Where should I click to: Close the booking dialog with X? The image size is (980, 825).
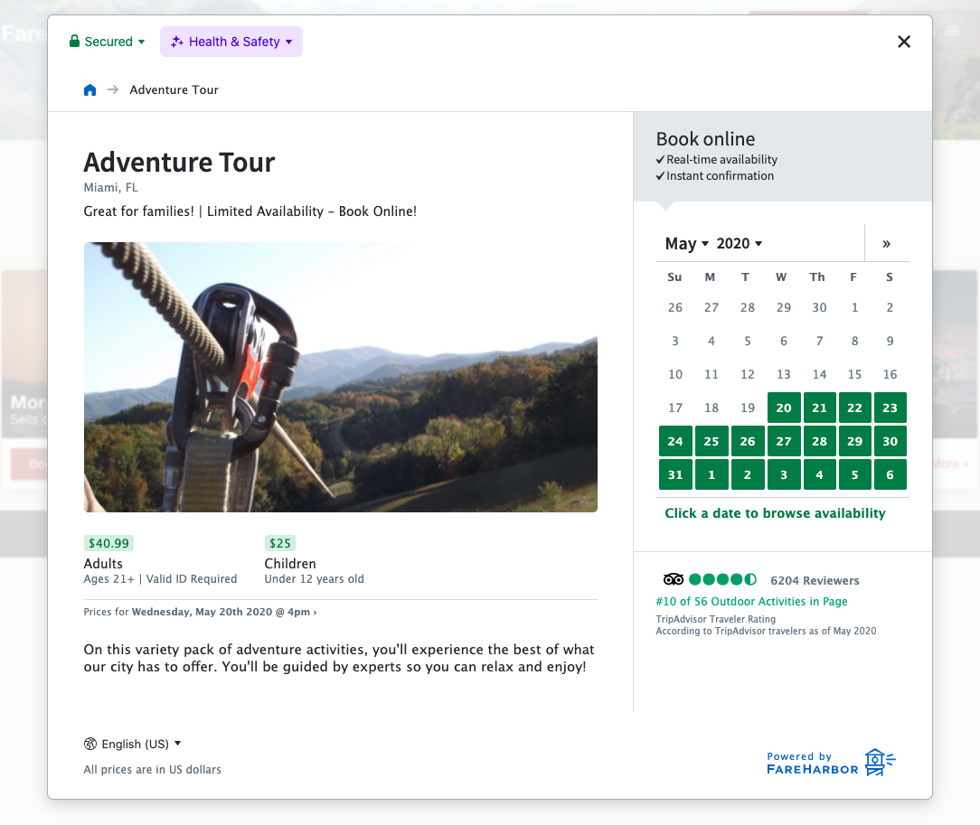pos(903,42)
